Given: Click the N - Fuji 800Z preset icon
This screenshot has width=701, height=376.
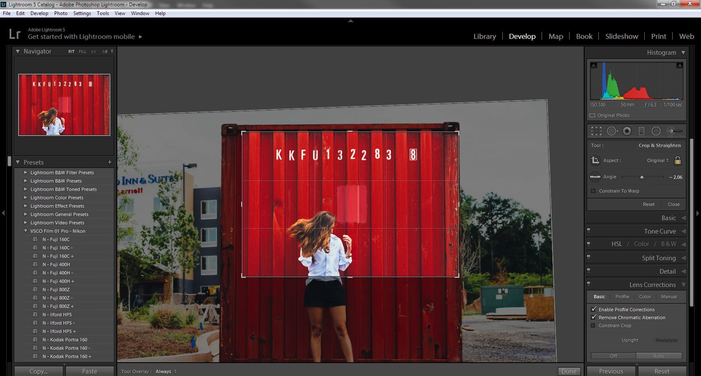Looking at the screenshot, I should pos(35,290).
